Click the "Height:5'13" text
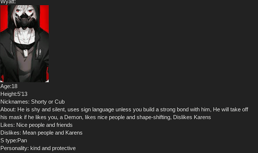Viewport: 258px width, 153px height. click(14, 94)
